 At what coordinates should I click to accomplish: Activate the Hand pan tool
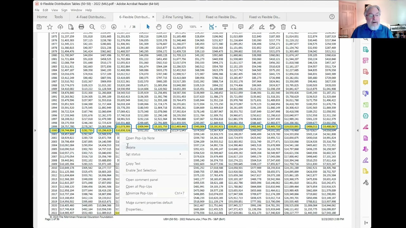[x=159, y=27]
